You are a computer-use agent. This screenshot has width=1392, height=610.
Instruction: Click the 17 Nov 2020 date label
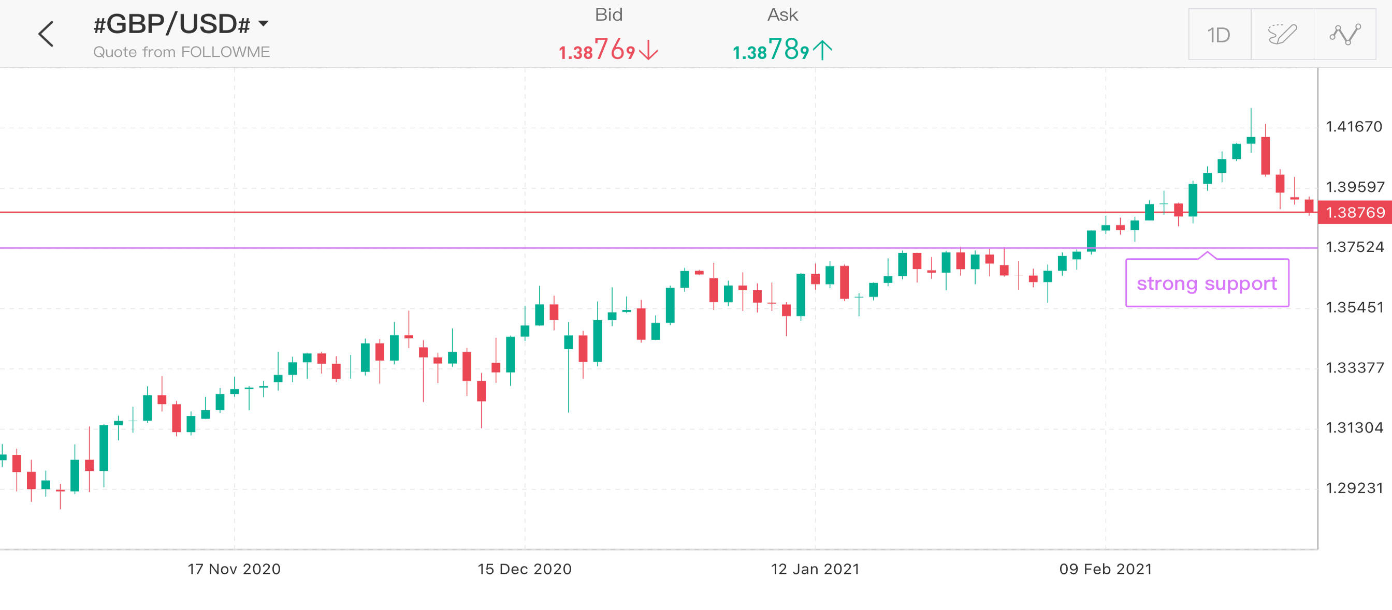click(234, 569)
